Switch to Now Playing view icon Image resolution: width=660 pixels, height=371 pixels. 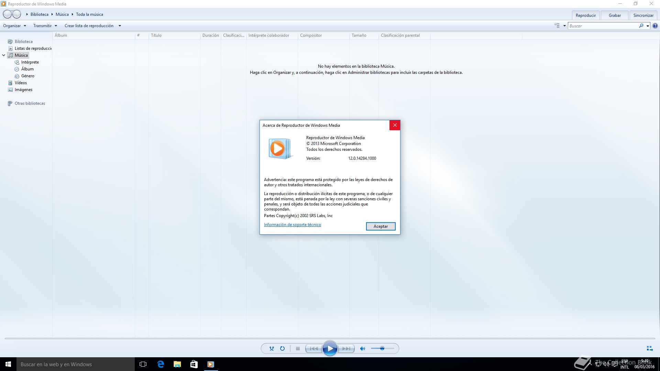click(649, 349)
